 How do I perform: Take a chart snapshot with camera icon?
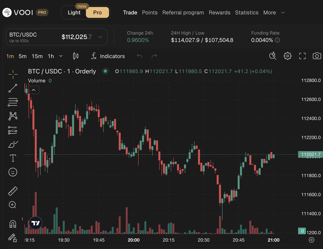coord(317,56)
